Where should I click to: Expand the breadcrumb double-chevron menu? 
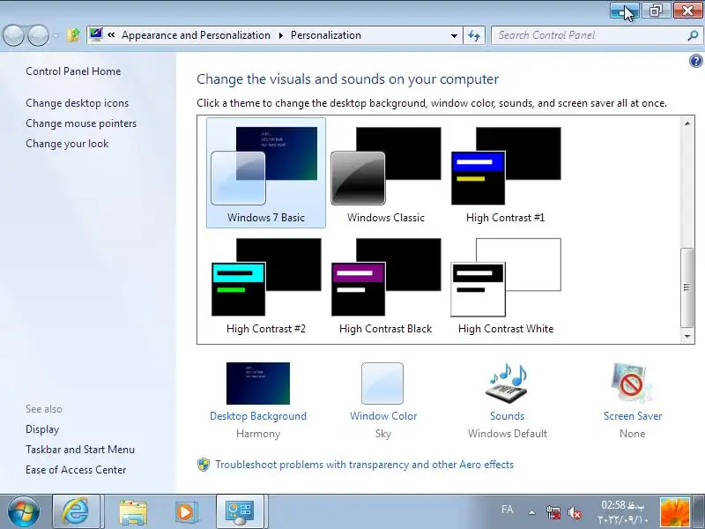coord(111,35)
